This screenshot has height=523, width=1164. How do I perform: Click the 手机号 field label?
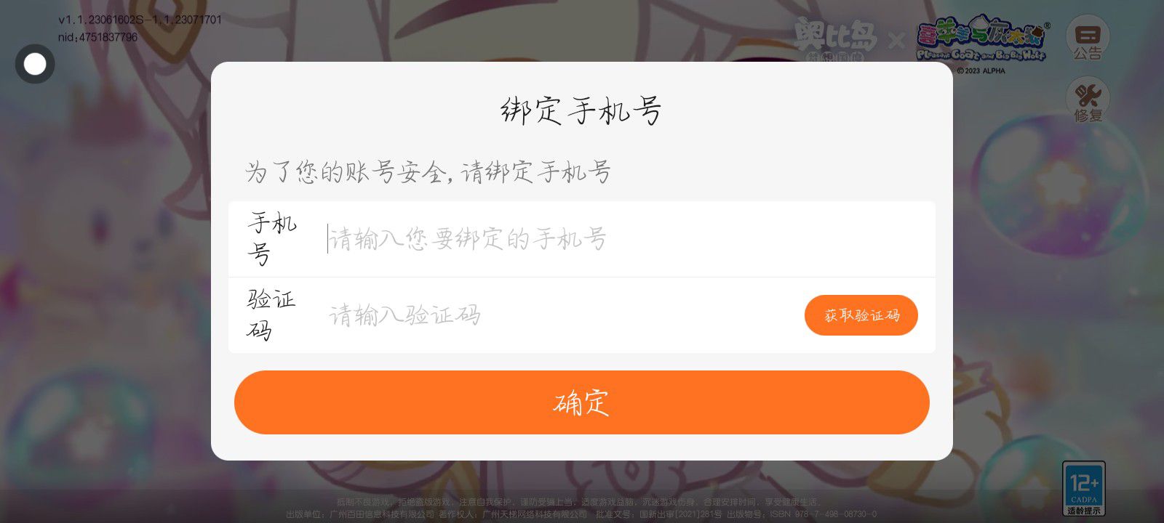click(272, 238)
